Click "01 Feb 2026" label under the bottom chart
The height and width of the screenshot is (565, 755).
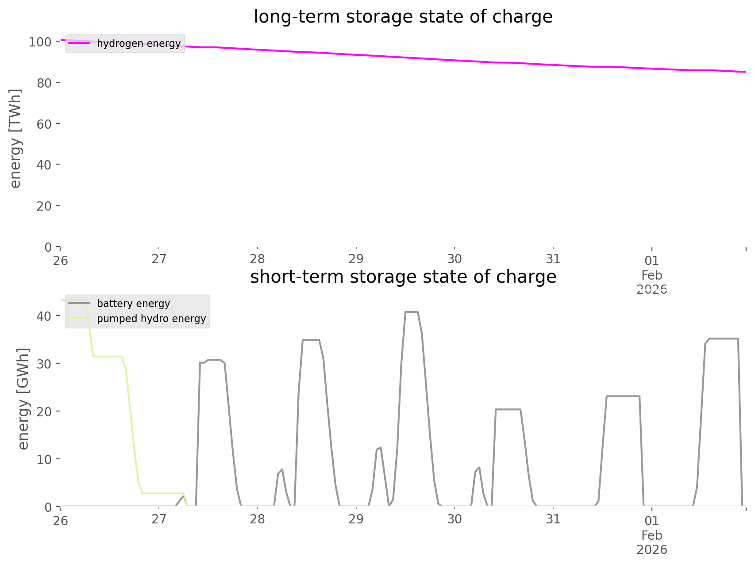click(651, 535)
